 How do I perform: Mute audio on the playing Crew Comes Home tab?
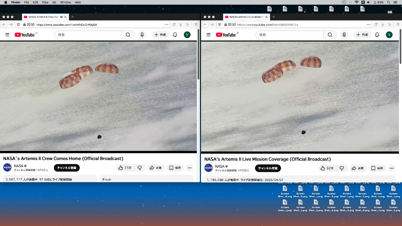(x=61, y=17)
